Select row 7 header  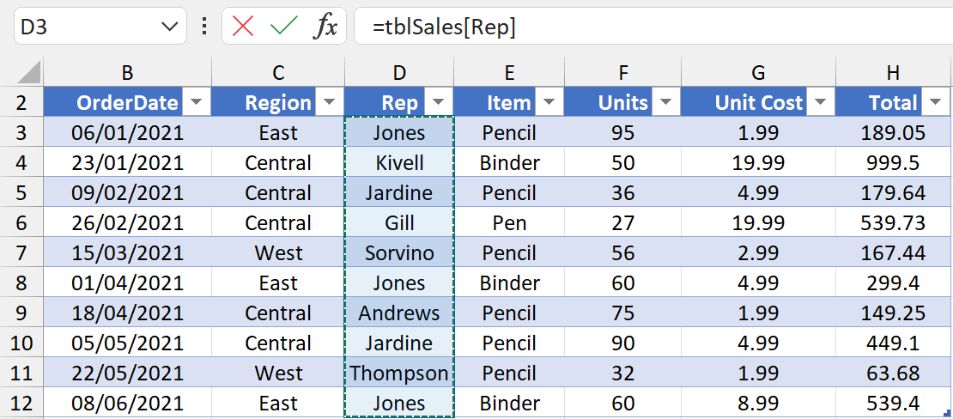tap(21, 253)
